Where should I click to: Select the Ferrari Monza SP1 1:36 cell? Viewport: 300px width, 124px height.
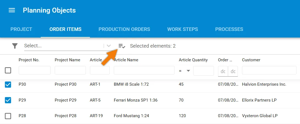coord(136,100)
